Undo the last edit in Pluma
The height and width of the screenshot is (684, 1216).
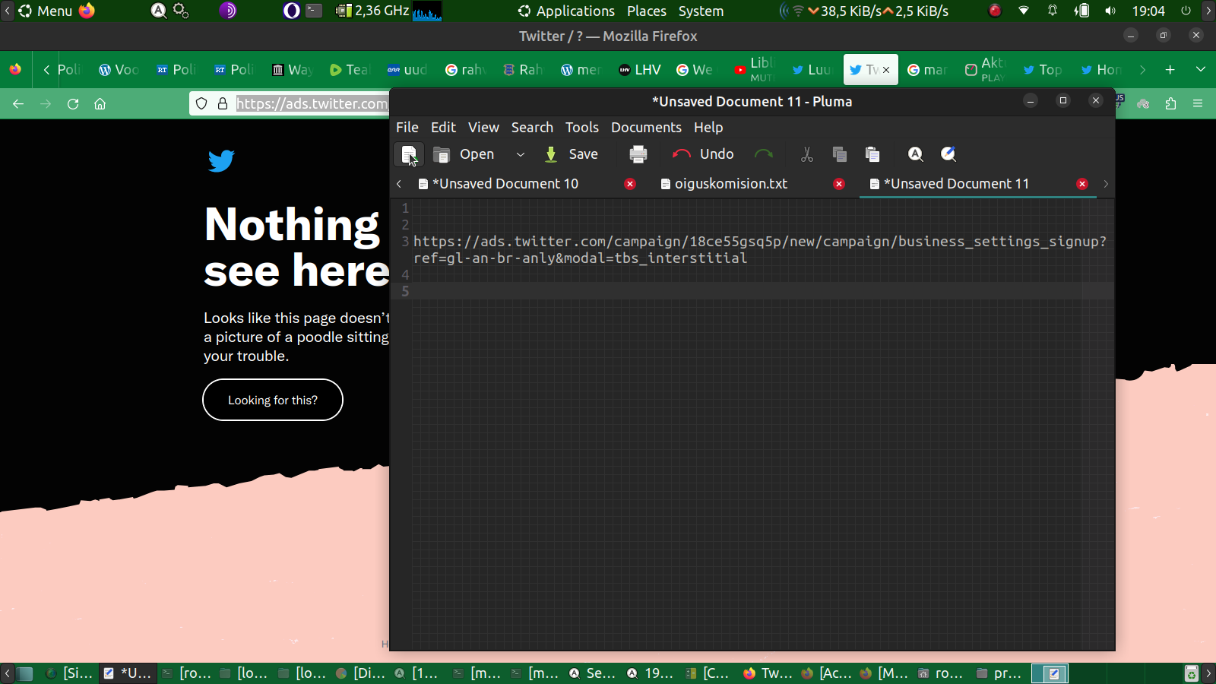pos(704,154)
